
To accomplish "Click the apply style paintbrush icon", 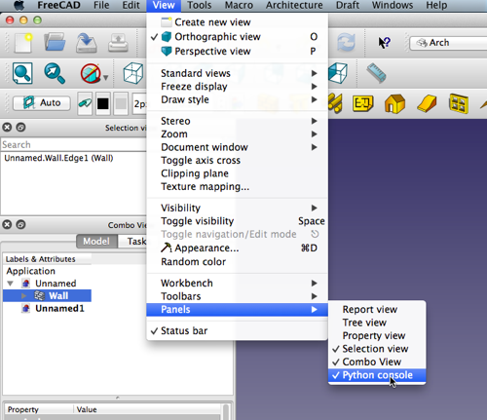I will (x=85, y=103).
